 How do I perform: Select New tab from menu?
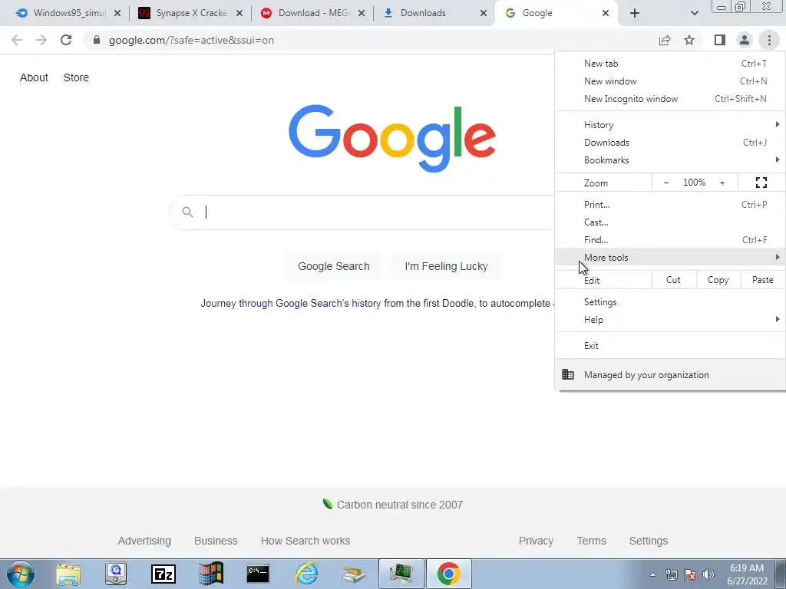point(670,64)
